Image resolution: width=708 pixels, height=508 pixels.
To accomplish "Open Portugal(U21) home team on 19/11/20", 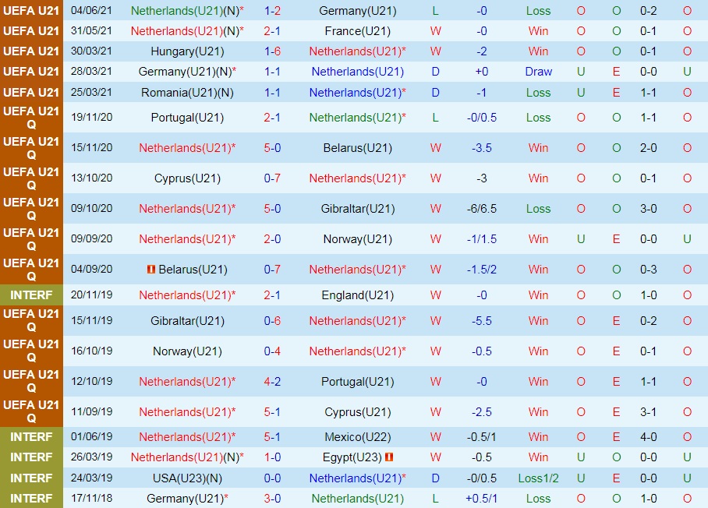I will click(187, 118).
